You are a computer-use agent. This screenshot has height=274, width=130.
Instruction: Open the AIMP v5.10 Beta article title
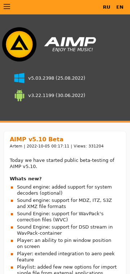click(36, 139)
